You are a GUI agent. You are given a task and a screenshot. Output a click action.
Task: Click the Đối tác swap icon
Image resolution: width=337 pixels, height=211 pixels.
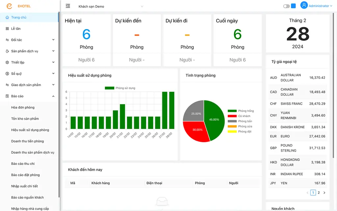(x=7, y=40)
